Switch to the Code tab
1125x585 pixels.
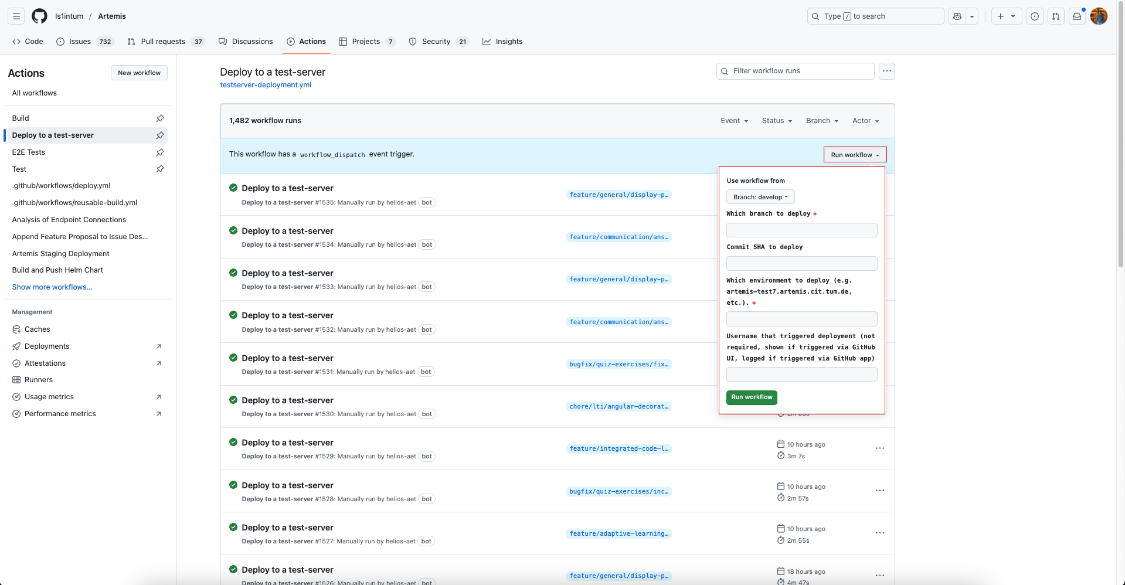coord(28,42)
